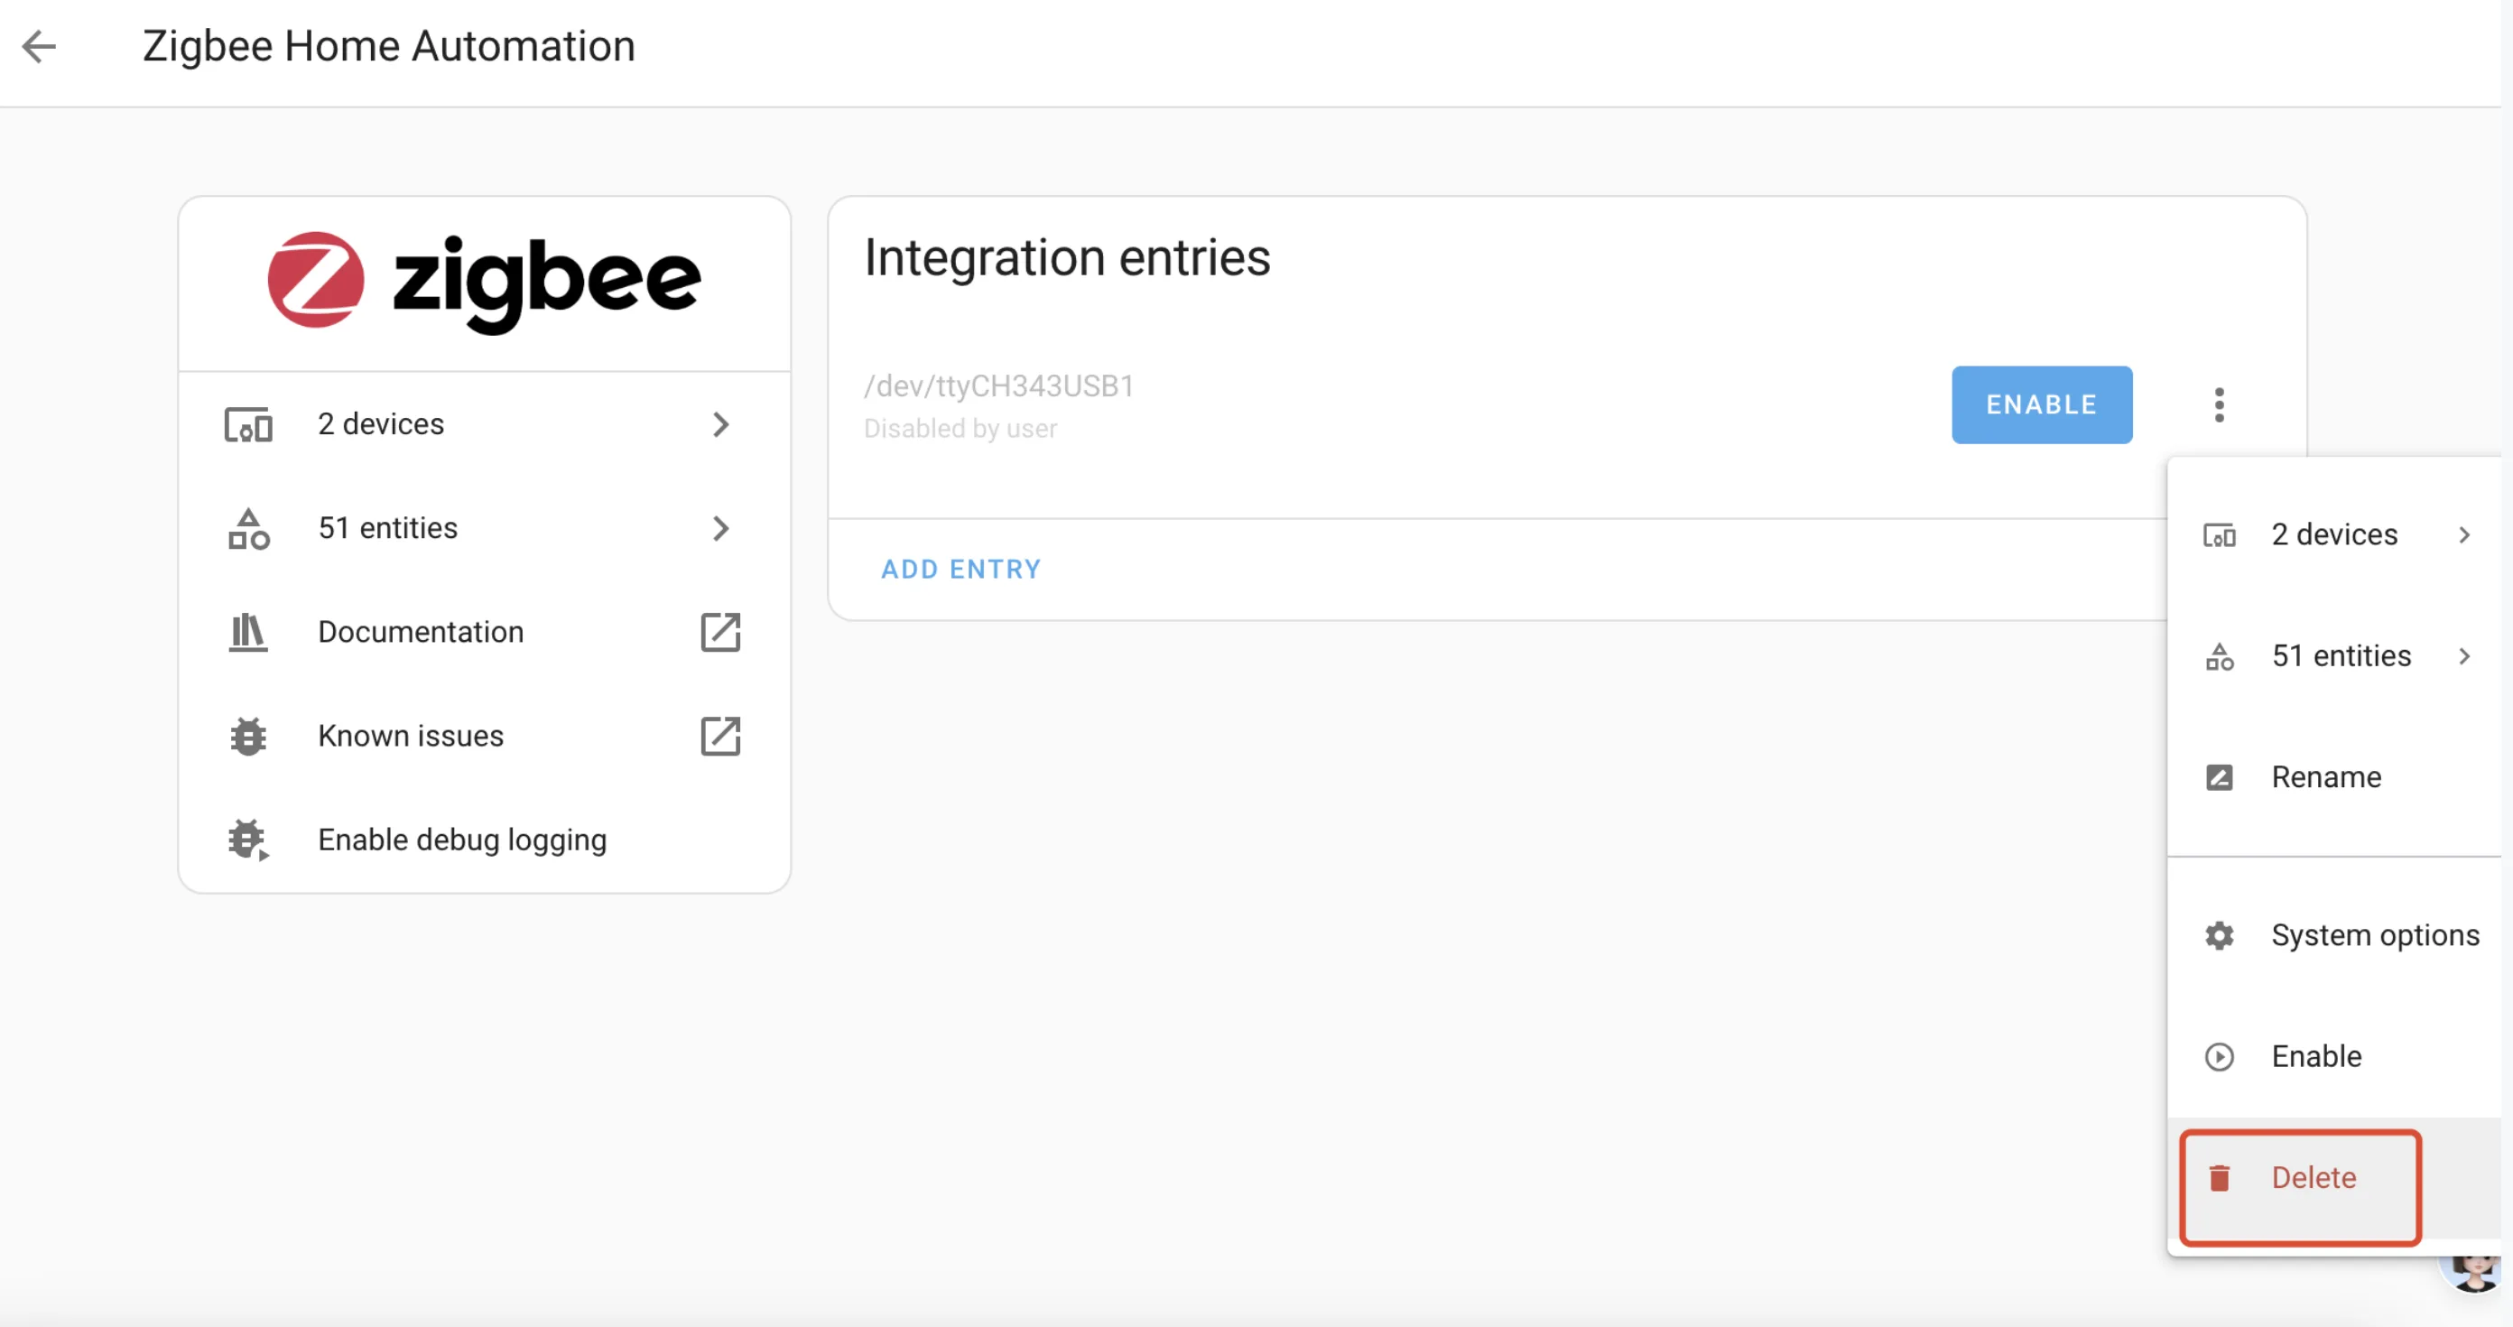Click the Enable play-circle icon in the menu

point(2220,1057)
